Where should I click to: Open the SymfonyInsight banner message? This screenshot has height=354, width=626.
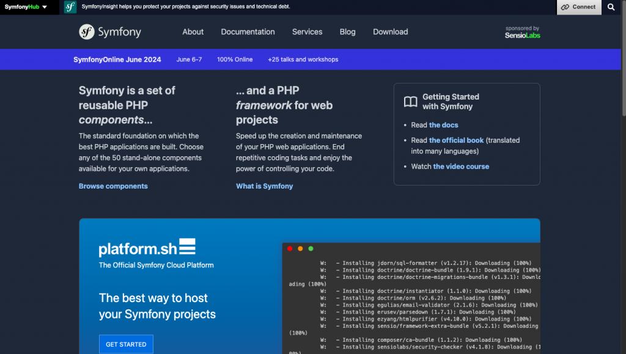[x=186, y=7]
